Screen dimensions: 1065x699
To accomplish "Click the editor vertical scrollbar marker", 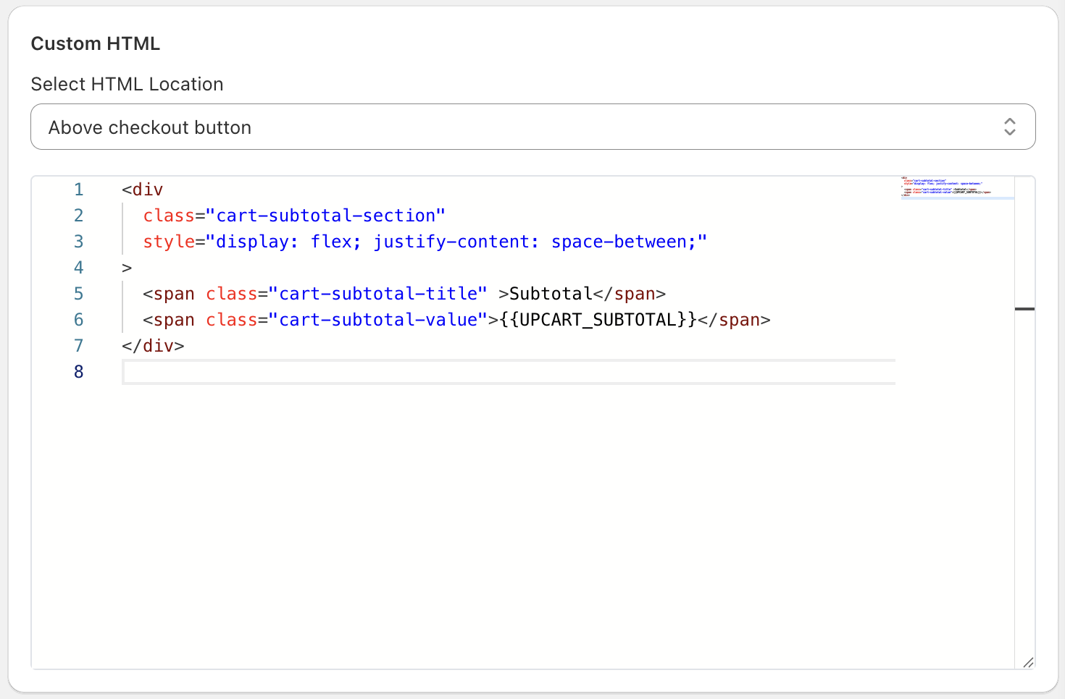I will pyautogui.click(x=1024, y=309).
